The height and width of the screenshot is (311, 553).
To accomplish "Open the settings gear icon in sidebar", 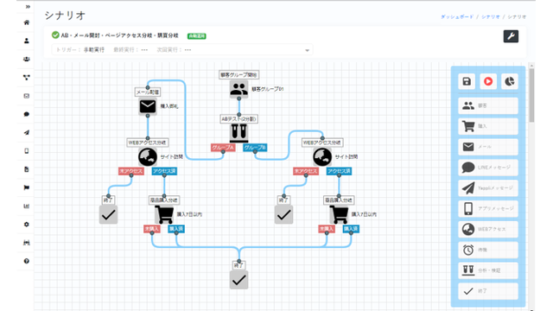I will [x=27, y=225].
